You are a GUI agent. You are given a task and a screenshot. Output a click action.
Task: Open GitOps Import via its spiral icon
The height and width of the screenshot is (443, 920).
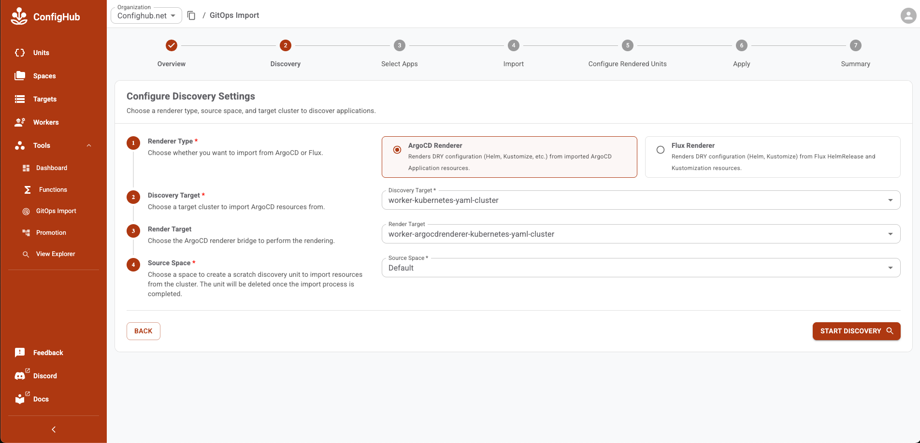click(x=26, y=211)
